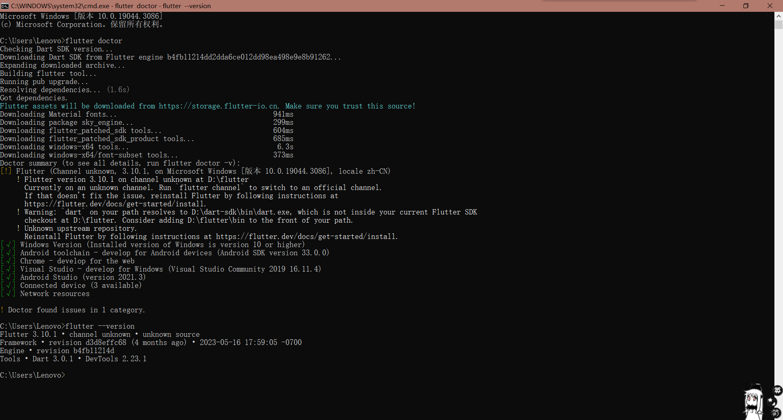This screenshot has height=420, width=783.
Task: Click the timestamp '2023-05-16 17:59:05 -0700'
Action: 251,343
